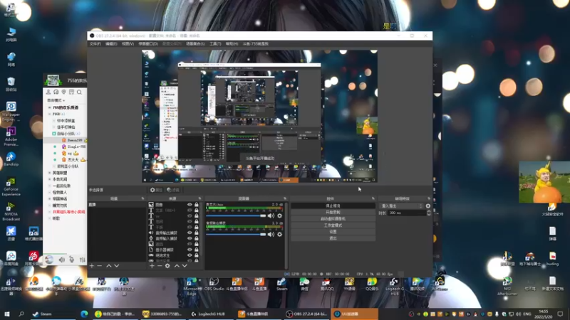Add a new scene with plus icon
Image resolution: width=570 pixels, height=320 pixels.
(x=92, y=266)
